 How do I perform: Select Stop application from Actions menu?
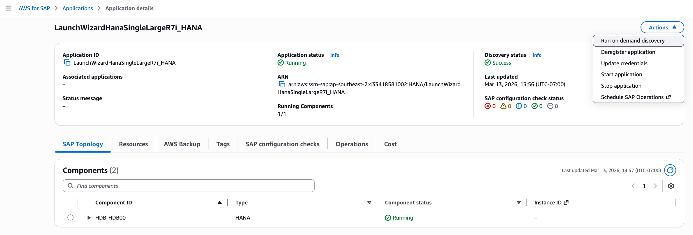[x=621, y=86]
